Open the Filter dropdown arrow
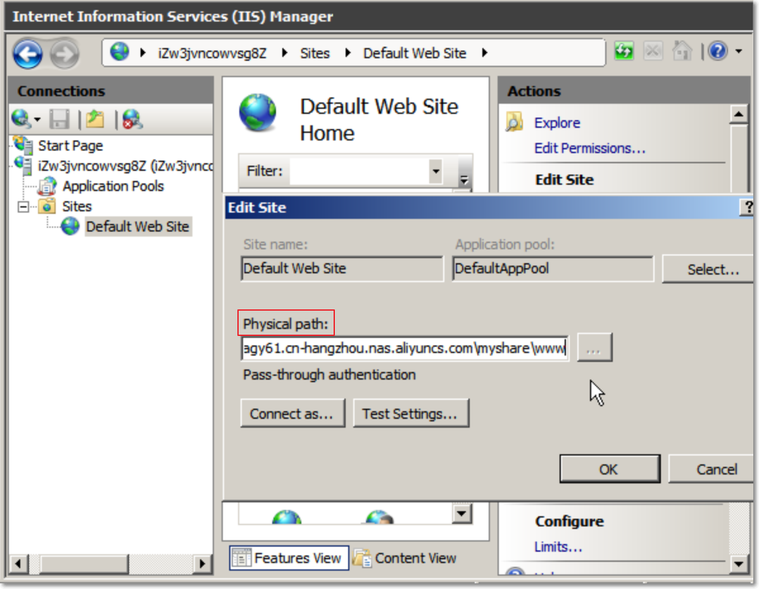Screen dimensions: 759x589 point(435,171)
